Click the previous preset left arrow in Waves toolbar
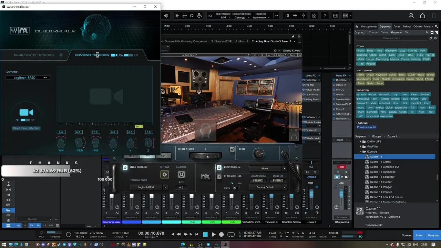The image size is (441, 248). click(254, 55)
